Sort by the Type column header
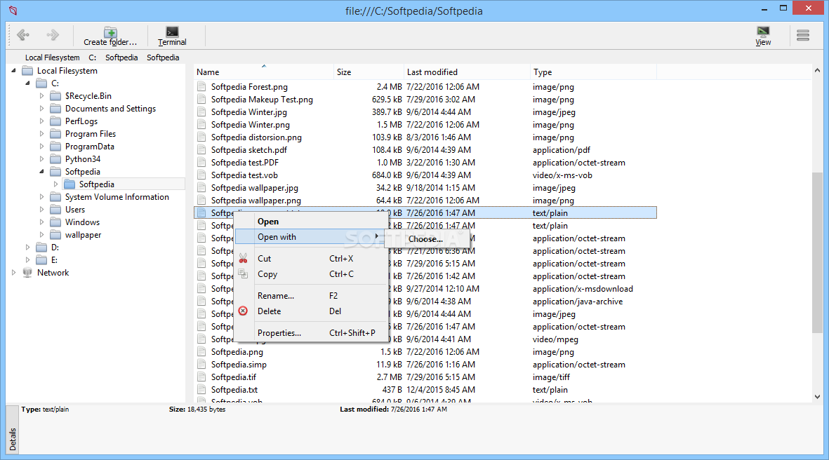The width and height of the screenshot is (829, 460). click(x=593, y=72)
